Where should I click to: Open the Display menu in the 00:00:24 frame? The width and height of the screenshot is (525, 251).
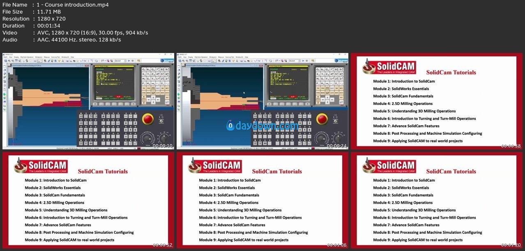click(191, 57)
